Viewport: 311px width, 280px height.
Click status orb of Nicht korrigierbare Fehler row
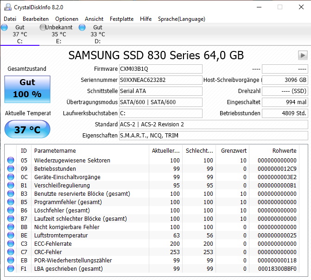point(11,227)
